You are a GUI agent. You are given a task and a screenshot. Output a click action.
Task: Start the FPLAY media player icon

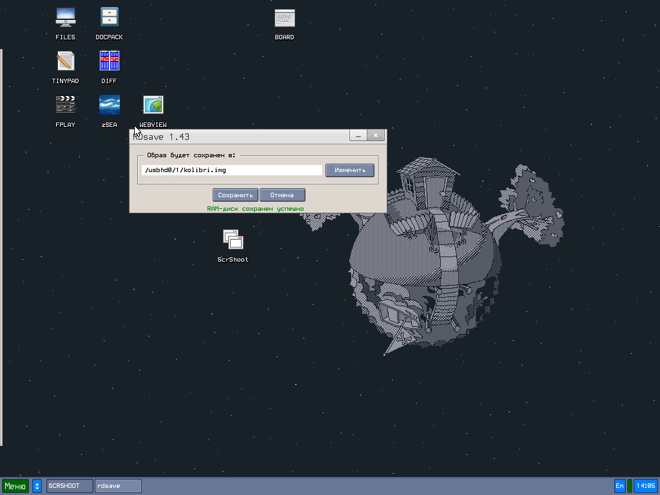pos(65,105)
